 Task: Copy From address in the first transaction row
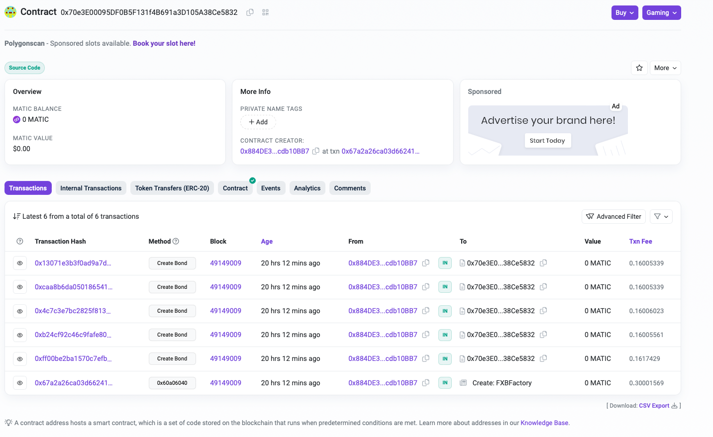(x=426, y=263)
